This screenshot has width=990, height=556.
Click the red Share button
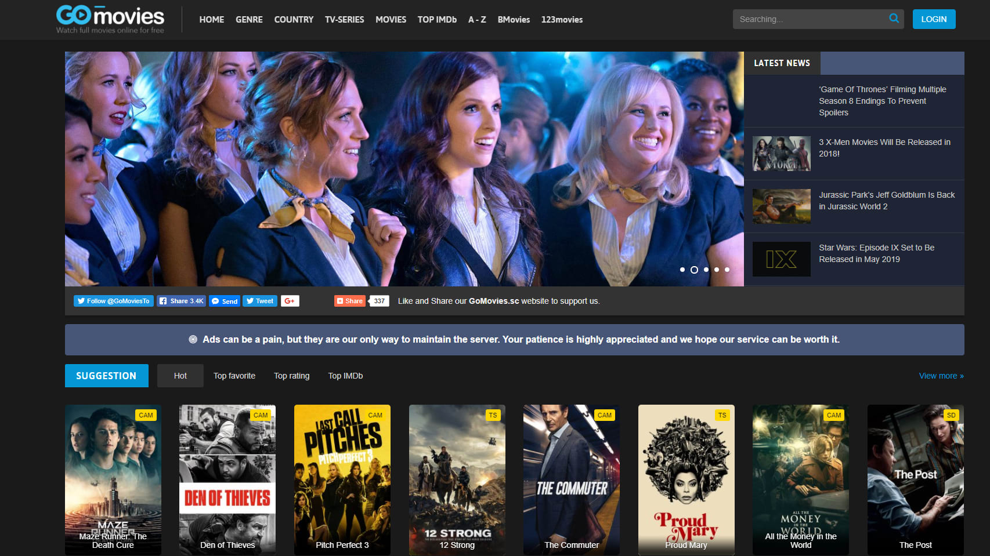click(x=349, y=301)
